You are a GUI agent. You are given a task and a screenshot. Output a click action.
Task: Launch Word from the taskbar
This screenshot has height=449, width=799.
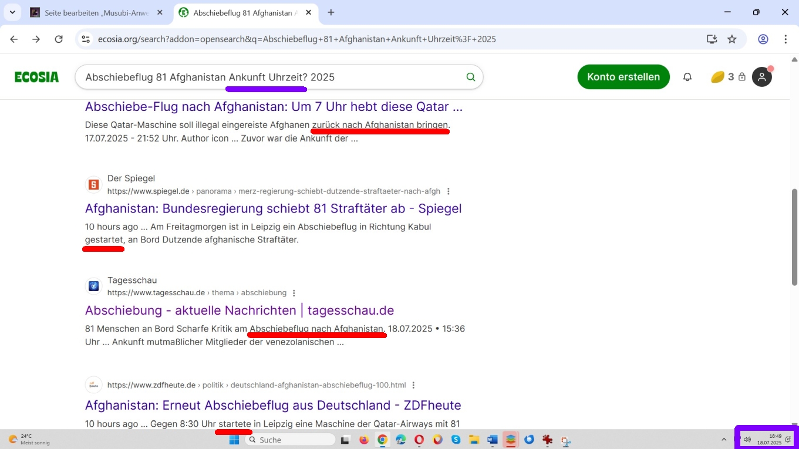pyautogui.click(x=492, y=440)
